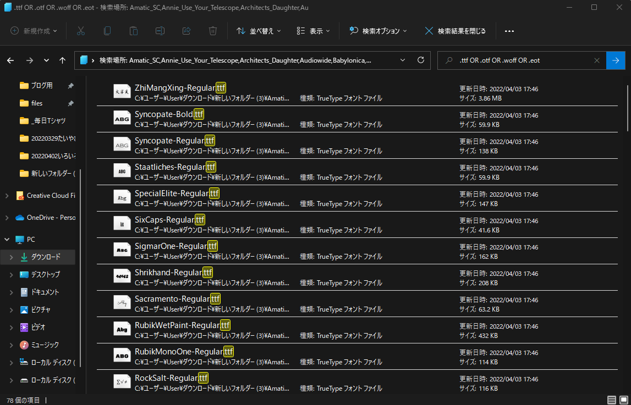Open the more options ellipsis menu
Screen dimensions: 631x405
pyautogui.click(x=509, y=31)
